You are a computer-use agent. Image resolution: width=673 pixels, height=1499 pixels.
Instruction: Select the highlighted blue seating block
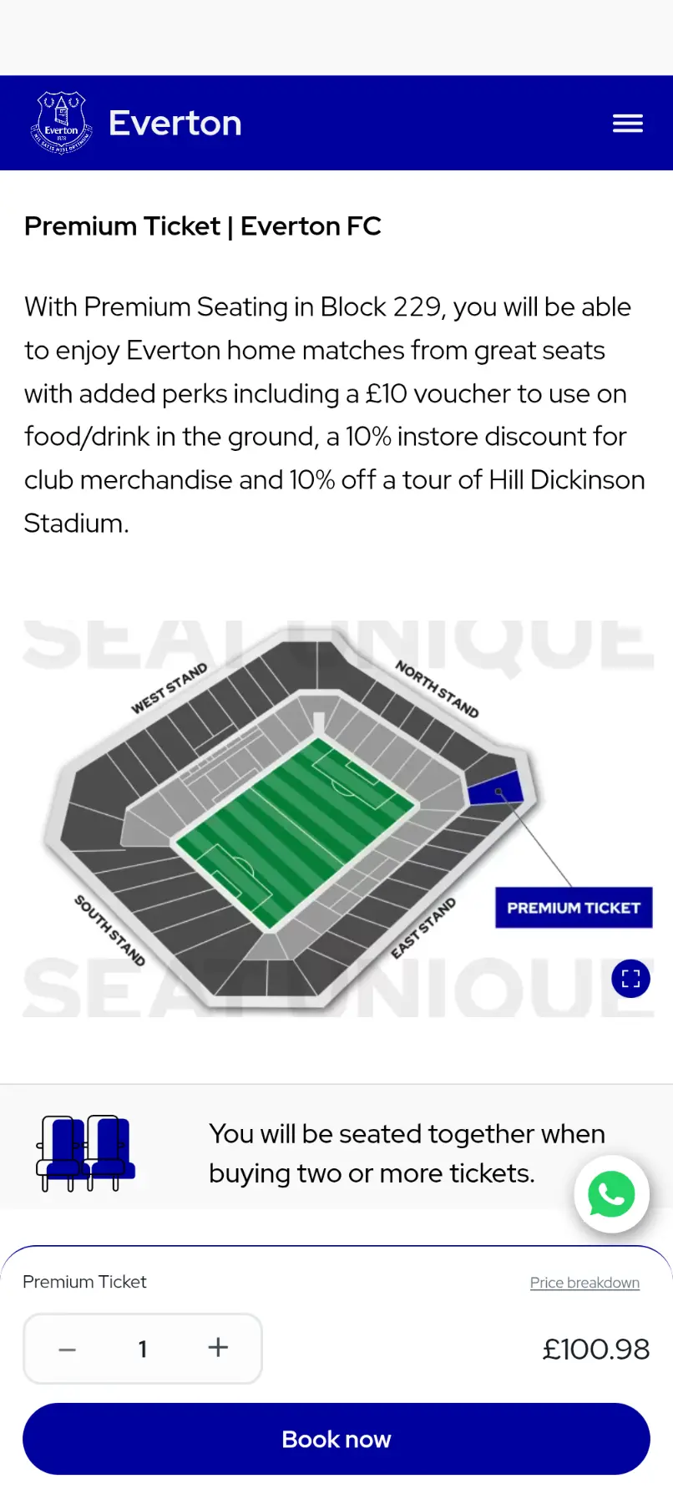coord(494,787)
